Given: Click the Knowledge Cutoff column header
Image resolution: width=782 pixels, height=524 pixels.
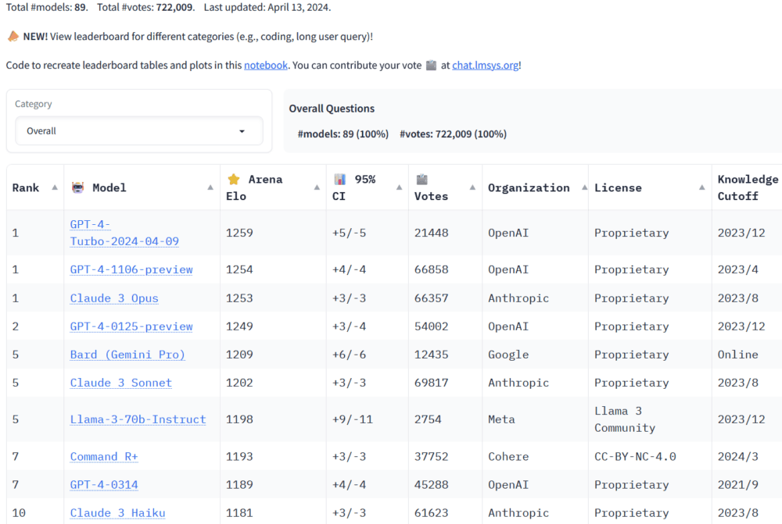Looking at the screenshot, I should [x=748, y=187].
